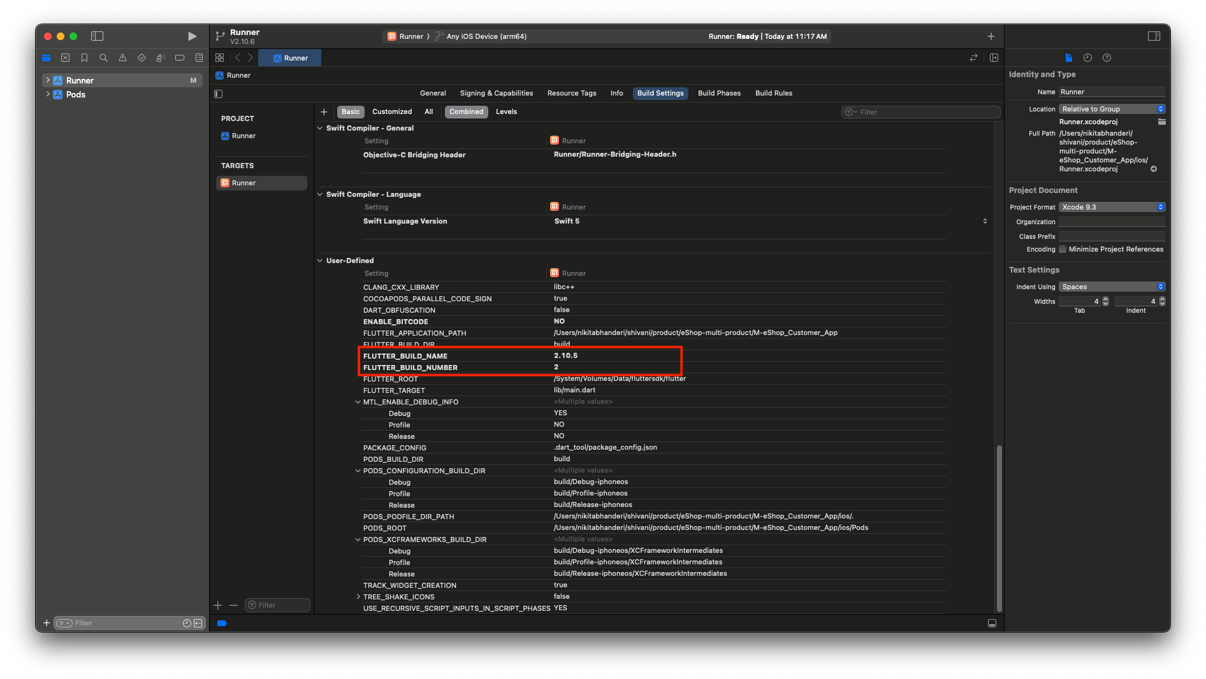This screenshot has width=1206, height=679.
Task: Select the Runner editor tab
Action: click(291, 58)
